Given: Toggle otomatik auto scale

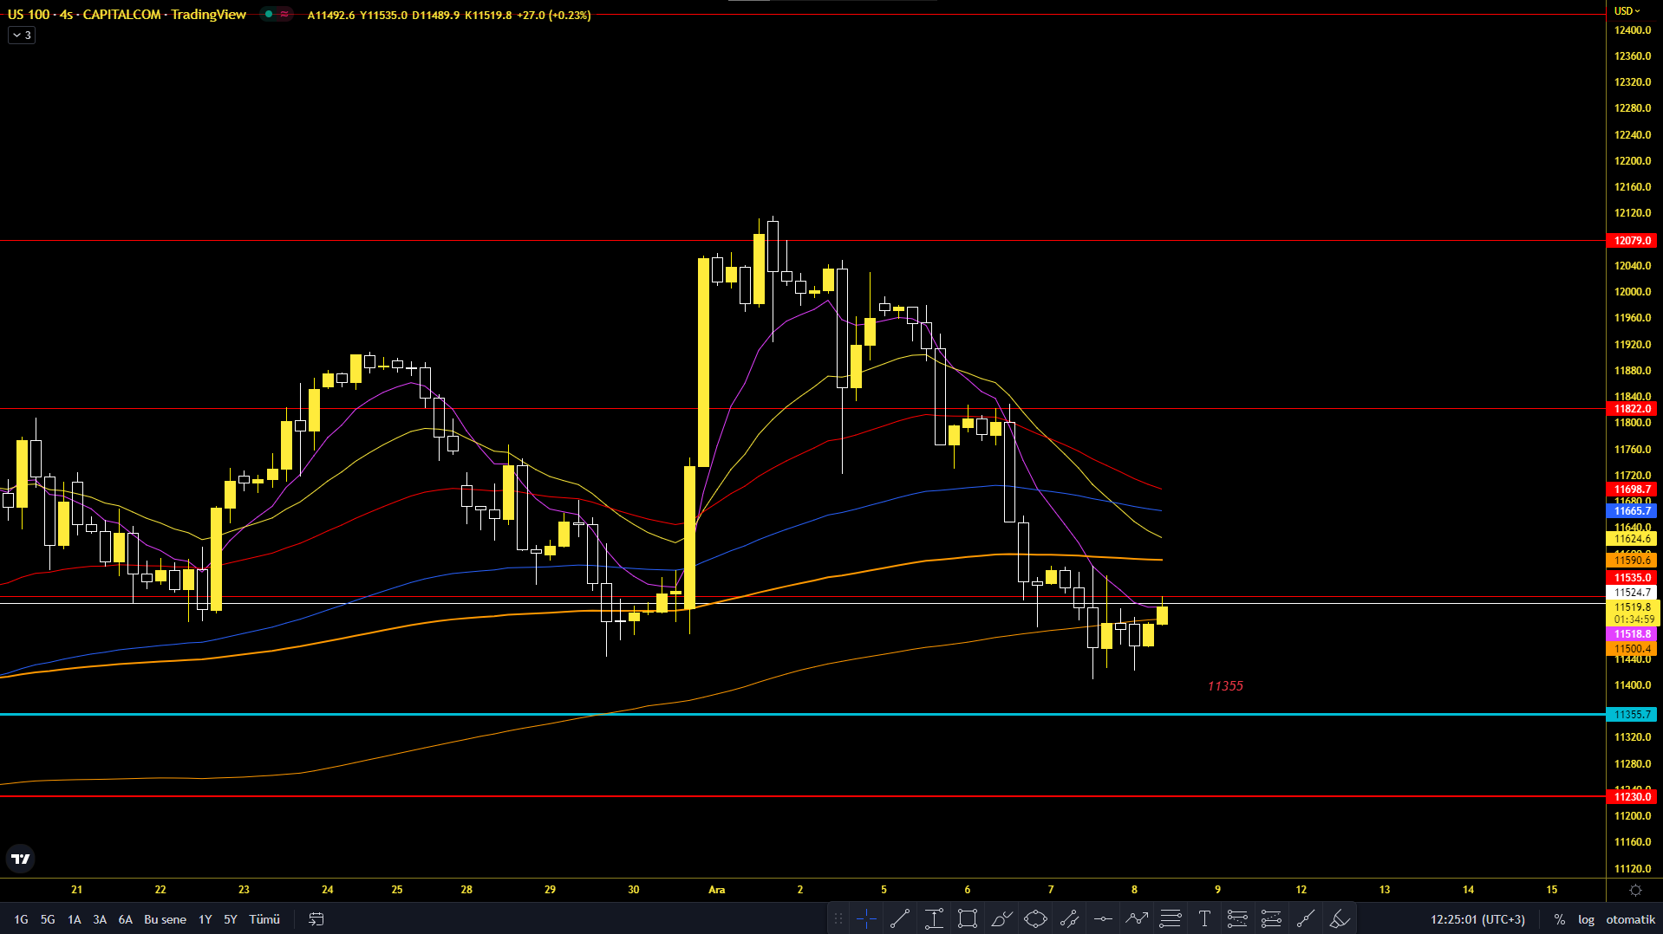Looking at the screenshot, I should (x=1630, y=919).
